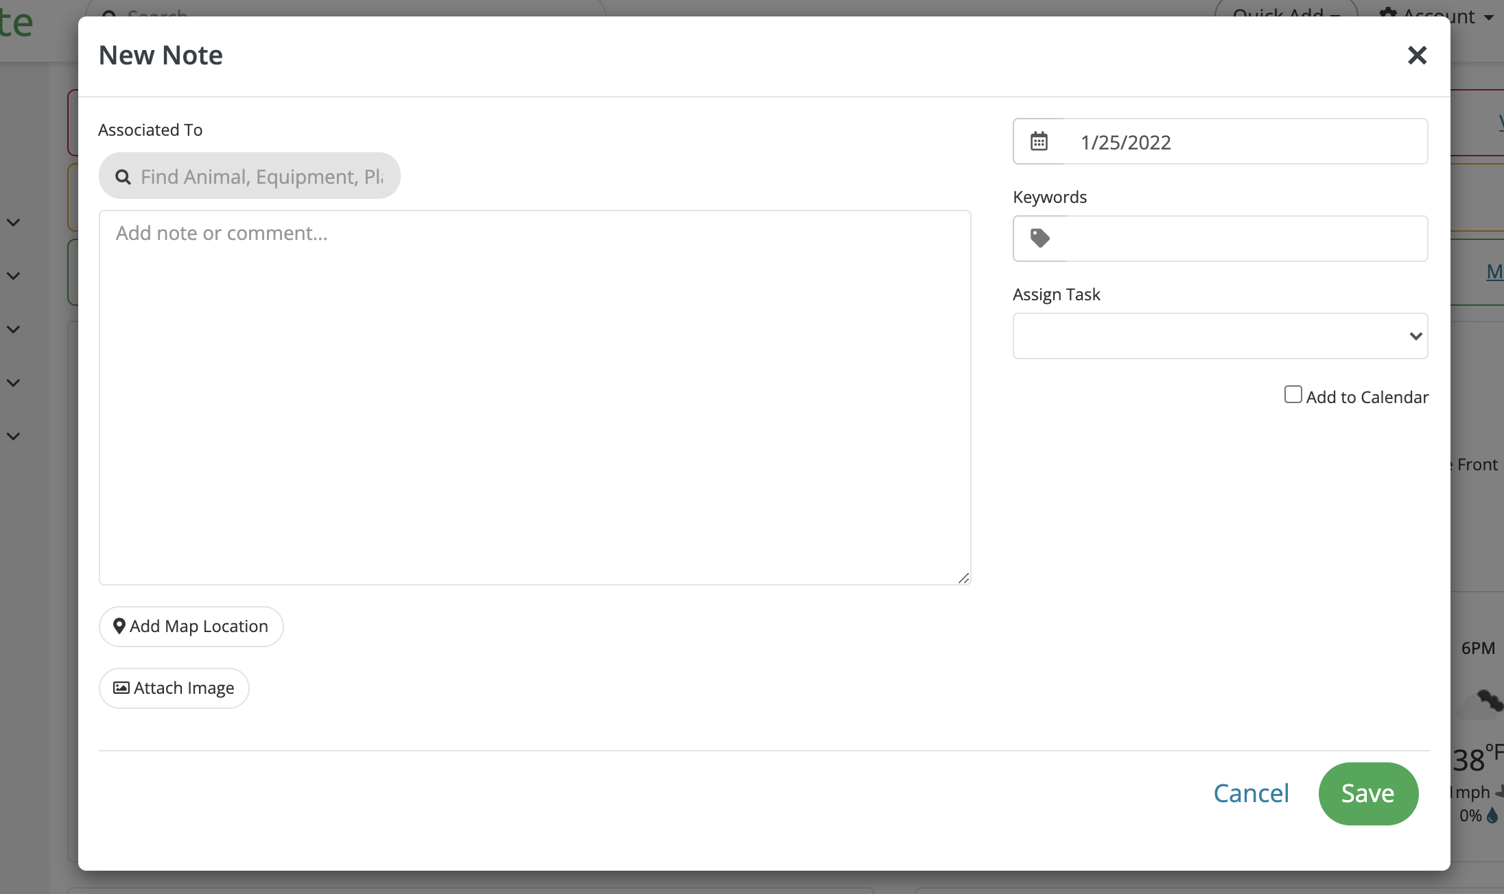
Task: Click the Cancel link
Action: pyautogui.click(x=1251, y=793)
